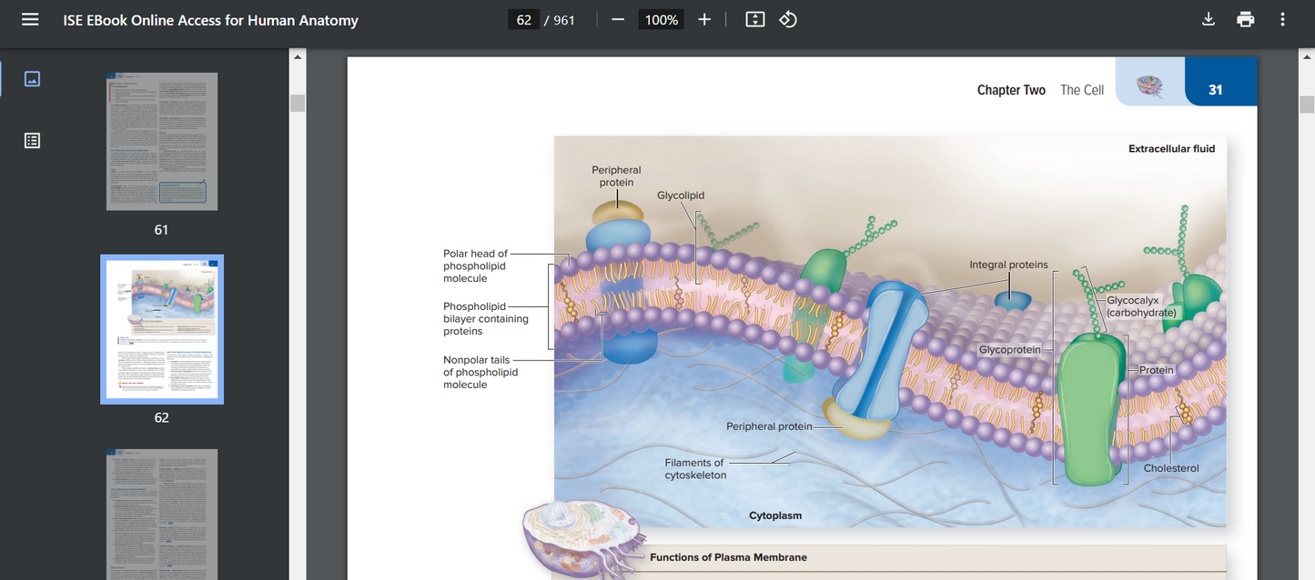Click the 100% zoom level display
Image resolution: width=1315 pixels, height=580 pixels.
pos(661,18)
